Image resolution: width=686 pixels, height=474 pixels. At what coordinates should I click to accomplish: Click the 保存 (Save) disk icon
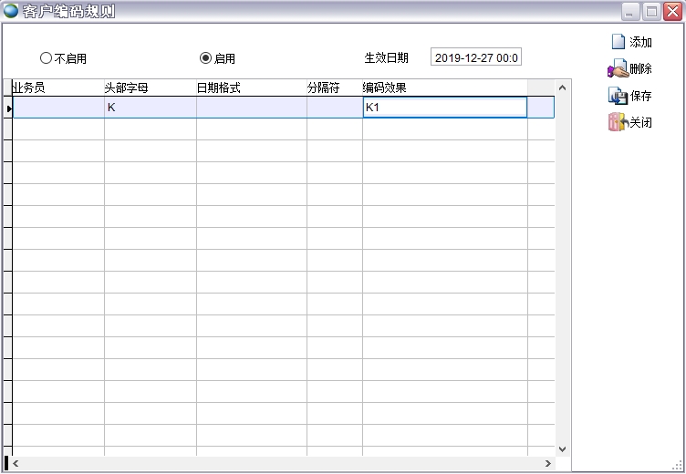(618, 96)
